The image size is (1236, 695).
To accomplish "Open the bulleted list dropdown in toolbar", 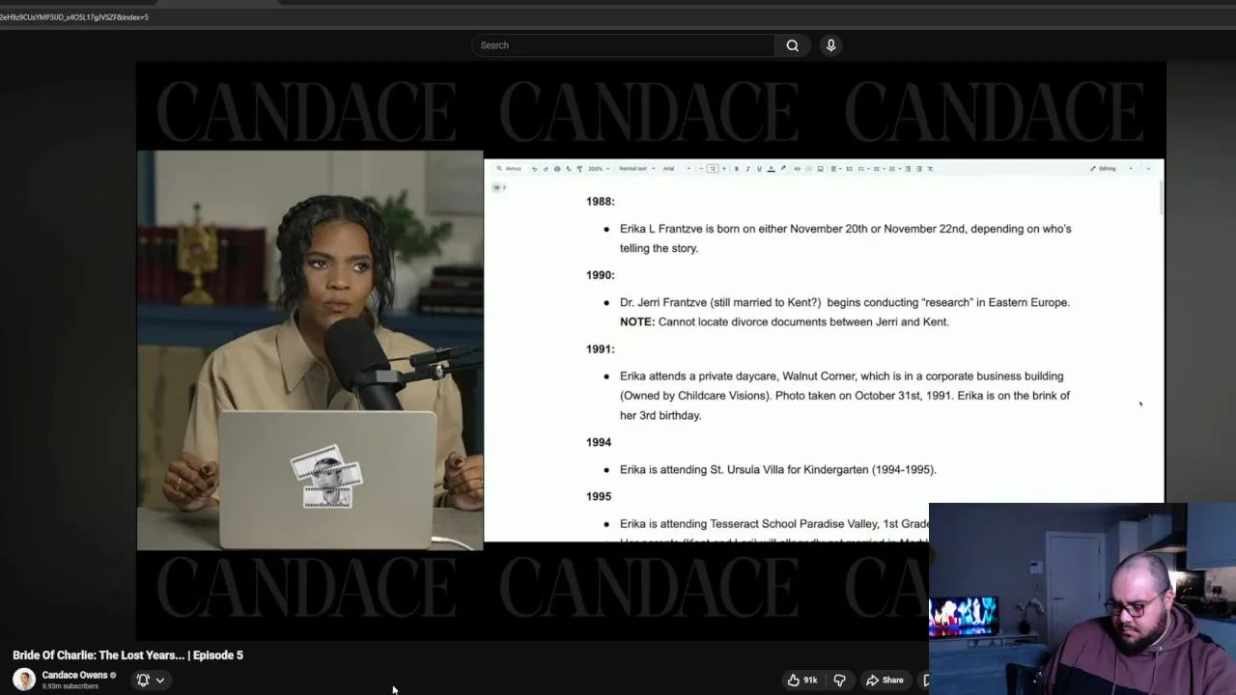I will (x=879, y=169).
